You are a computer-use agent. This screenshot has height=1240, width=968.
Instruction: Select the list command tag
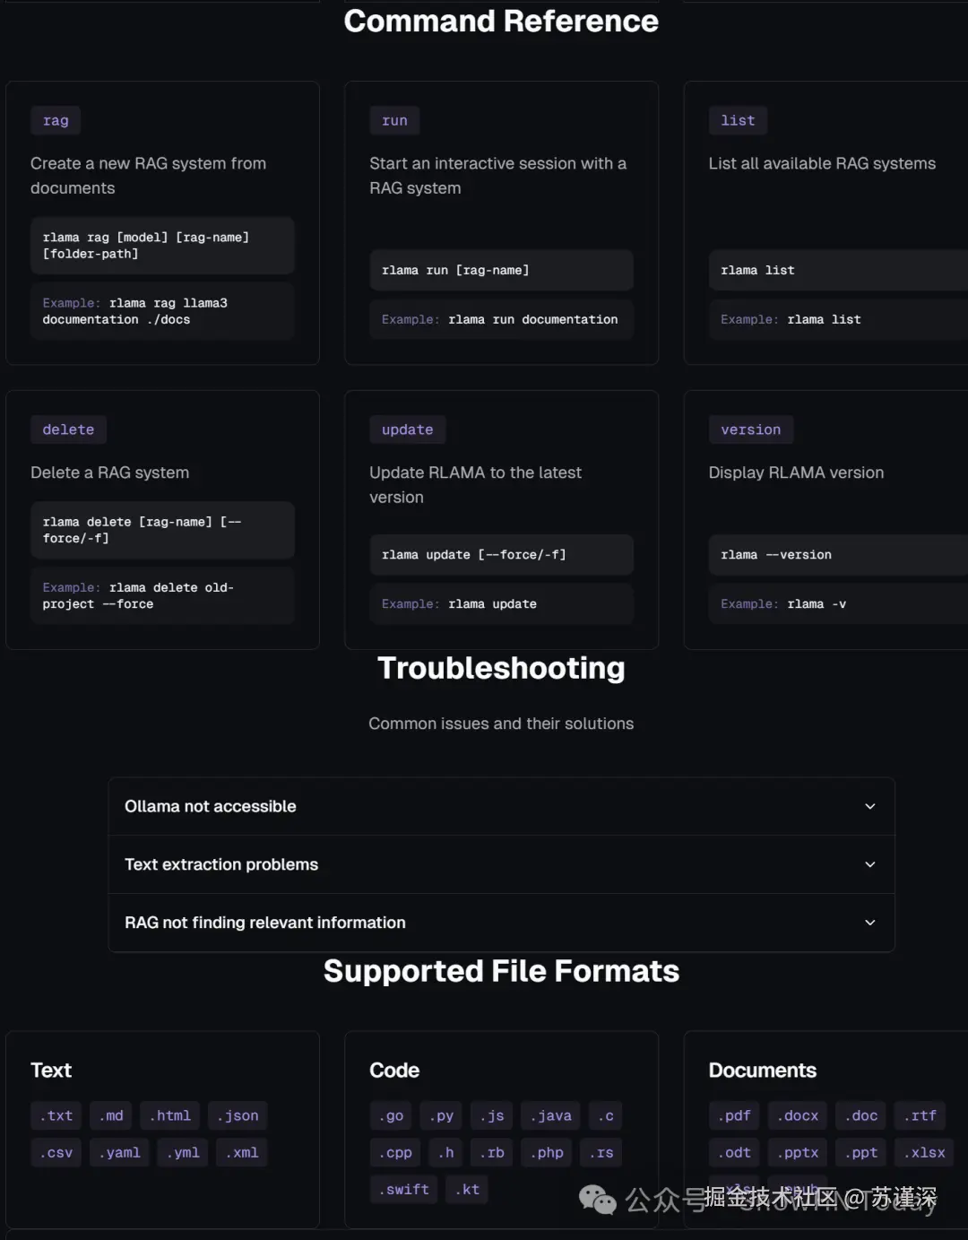click(x=738, y=121)
